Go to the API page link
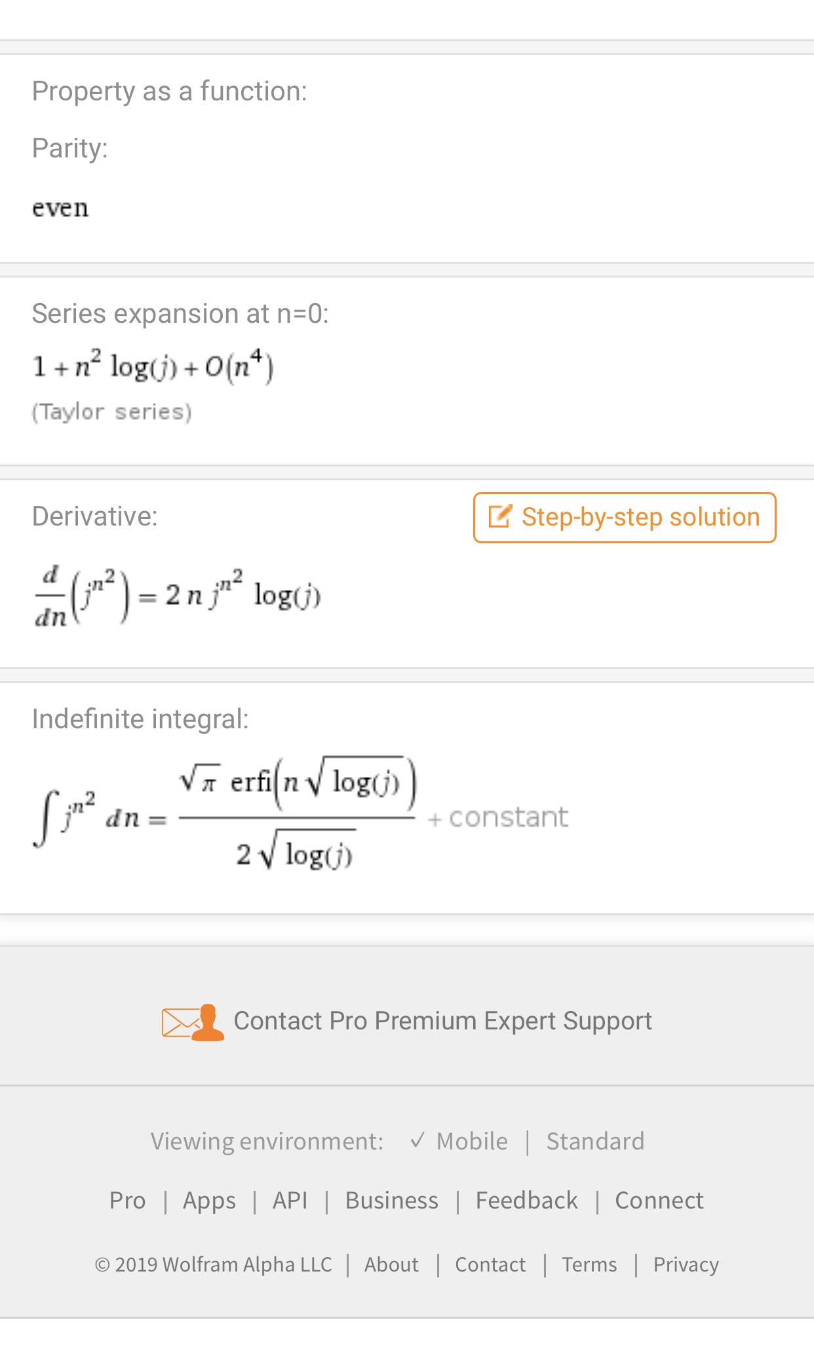This screenshot has height=1345, width=814. (290, 1201)
